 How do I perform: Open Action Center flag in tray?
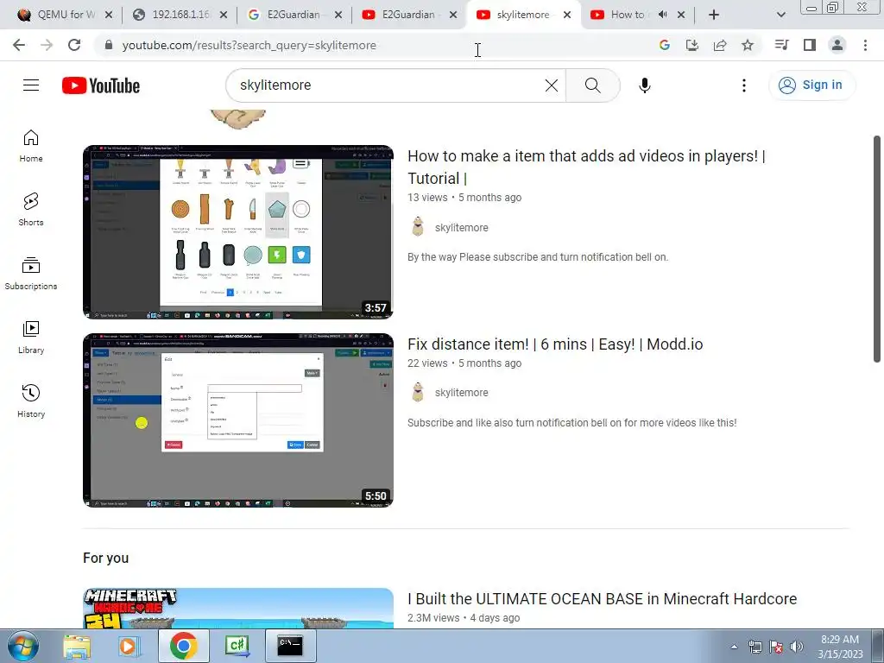pyautogui.click(x=776, y=646)
